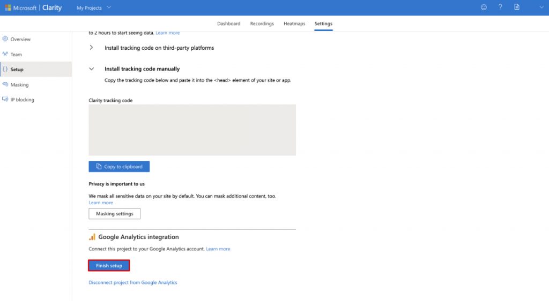Click Disconnect project from Google Analytics link
This screenshot has height=301, width=549.
(133, 282)
